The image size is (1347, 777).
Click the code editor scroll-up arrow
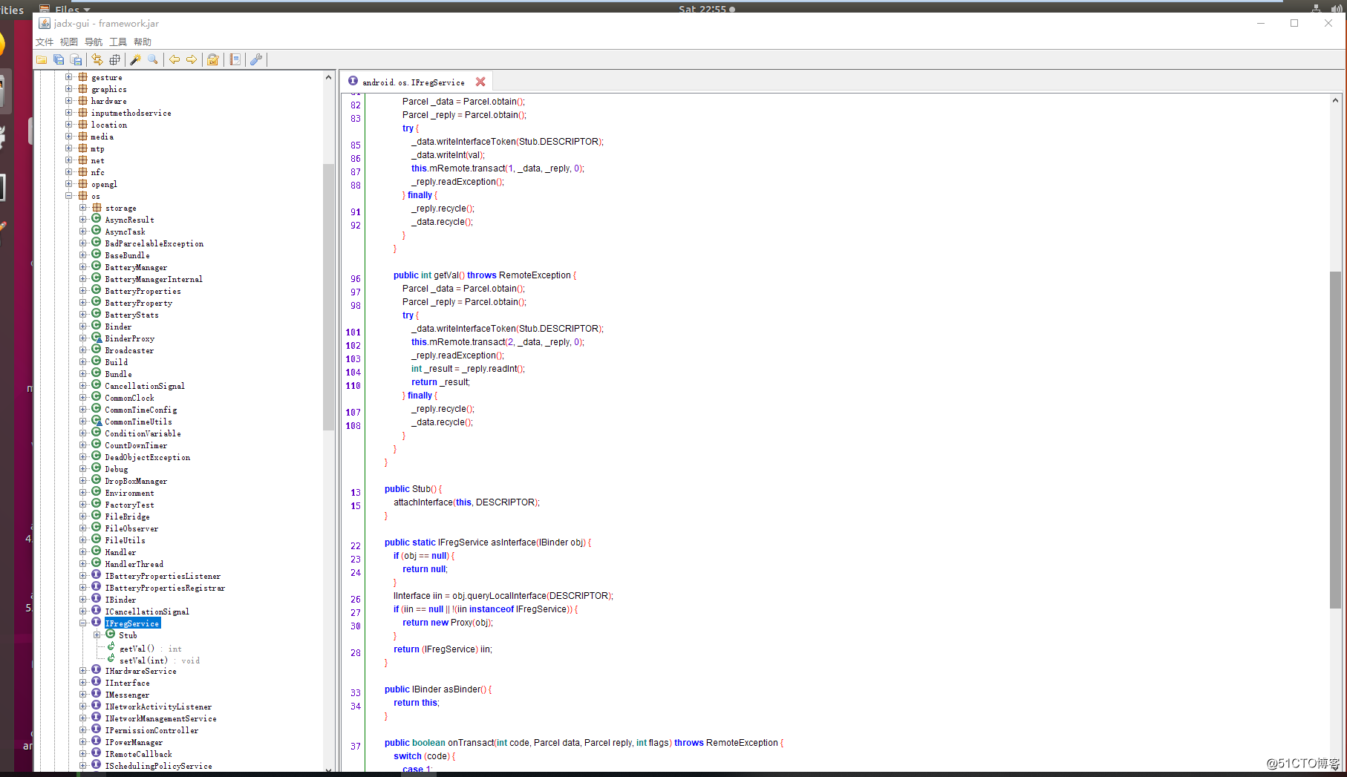tap(1335, 100)
